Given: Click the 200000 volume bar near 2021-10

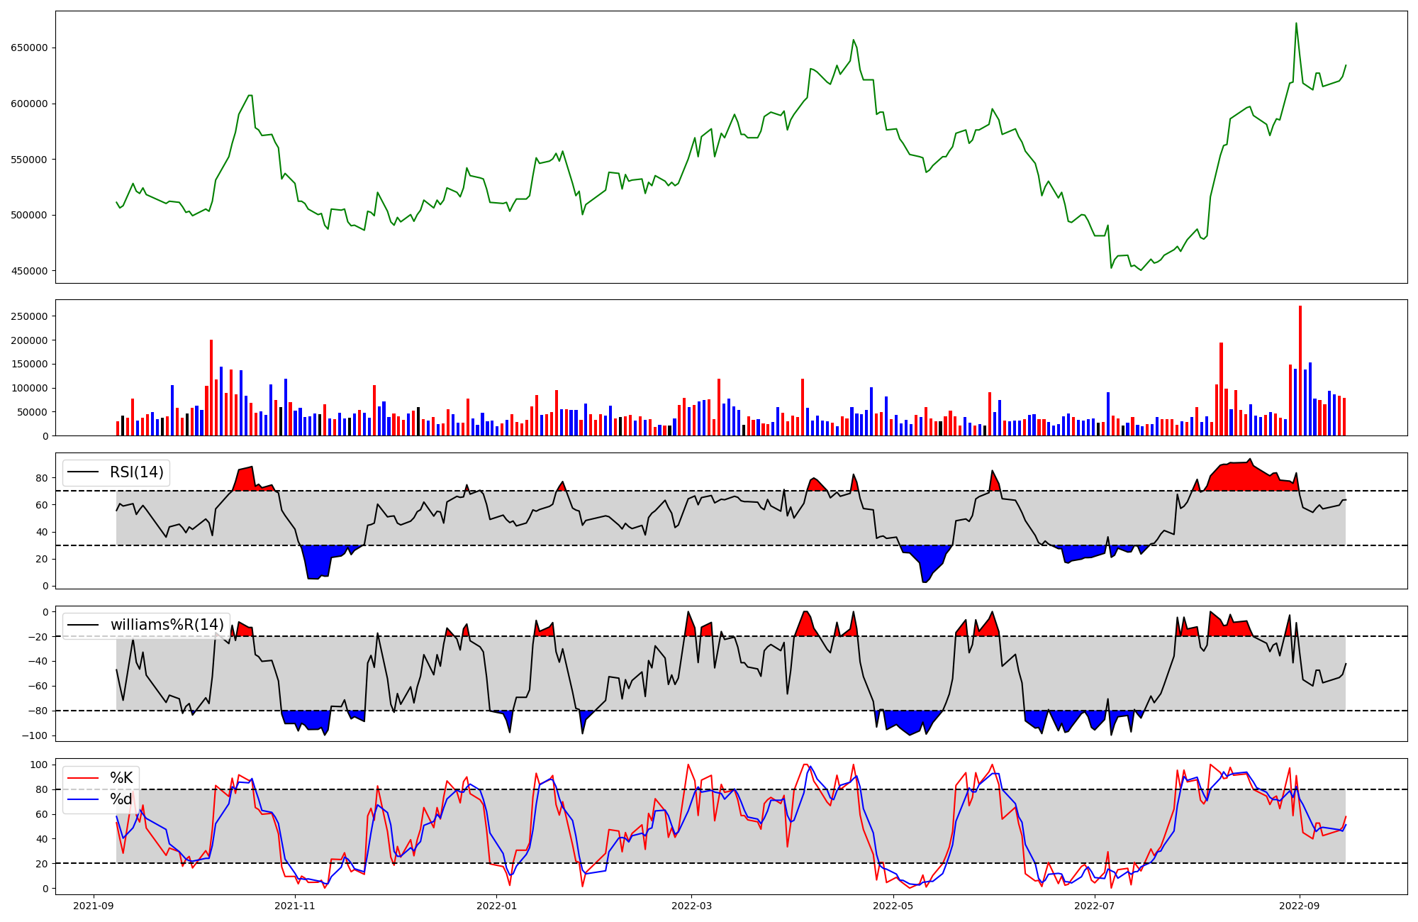Looking at the screenshot, I should pyautogui.click(x=211, y=389).
